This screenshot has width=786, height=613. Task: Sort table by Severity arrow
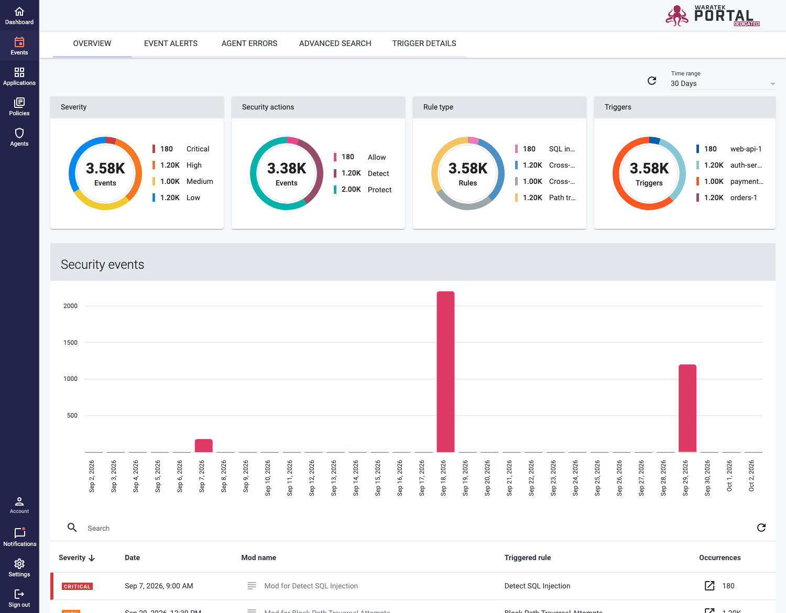[x=92, y=558]
